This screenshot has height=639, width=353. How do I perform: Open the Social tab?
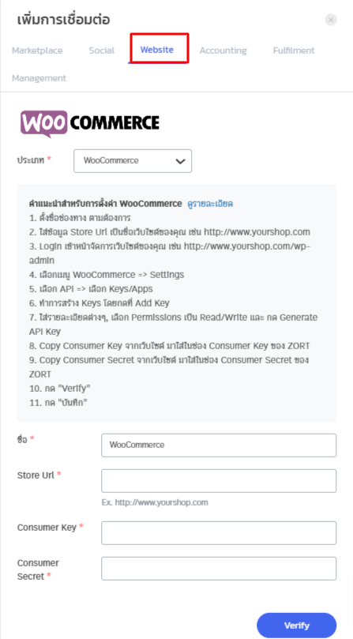(x=102, y=51)
